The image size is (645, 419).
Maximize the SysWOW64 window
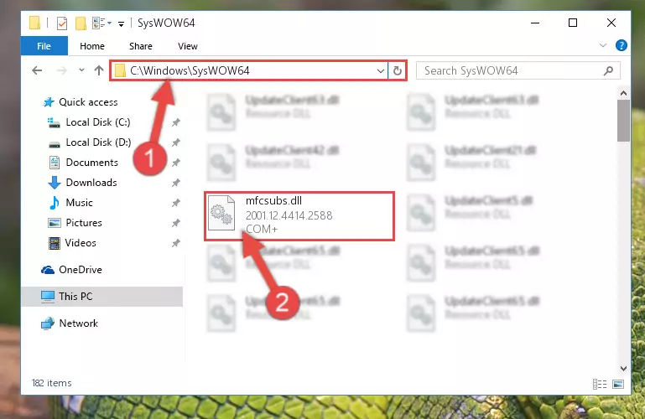pyautogui.click(x=573, y=23)
